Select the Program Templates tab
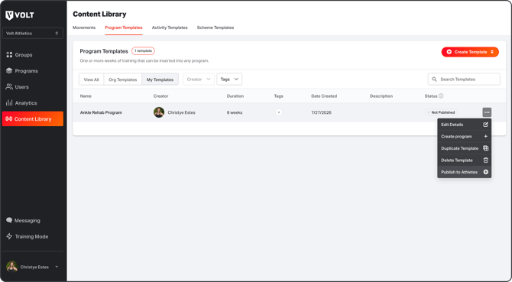Screen dimensions: 512x282 (124, 28)
